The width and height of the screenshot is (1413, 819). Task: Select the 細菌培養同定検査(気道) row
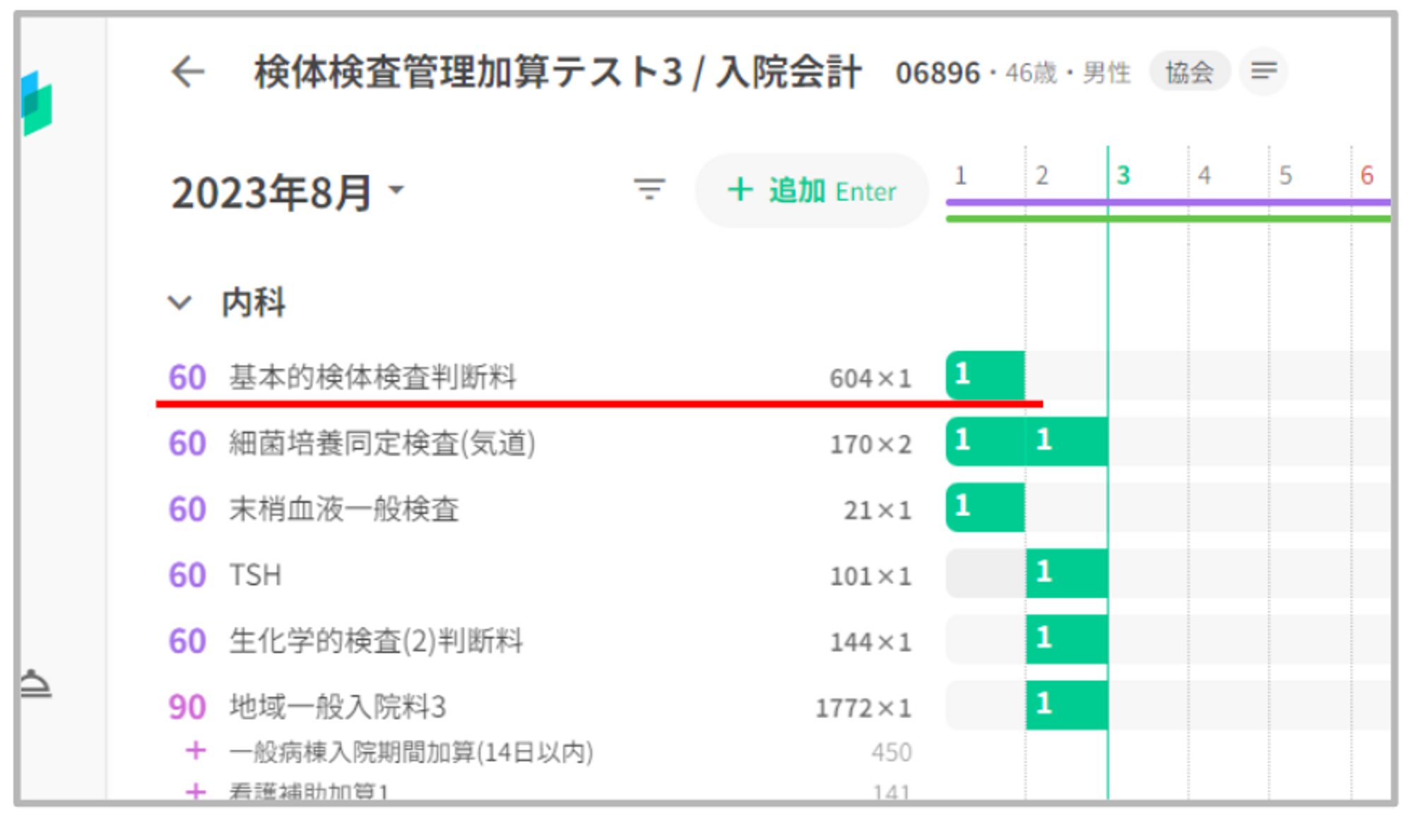click(382, 443)
